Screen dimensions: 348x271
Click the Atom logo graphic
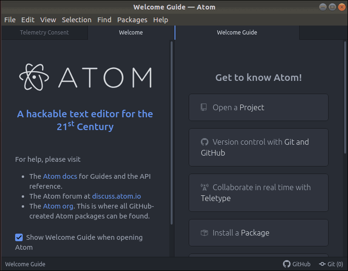pyautogui.click(x=86, y=77)
